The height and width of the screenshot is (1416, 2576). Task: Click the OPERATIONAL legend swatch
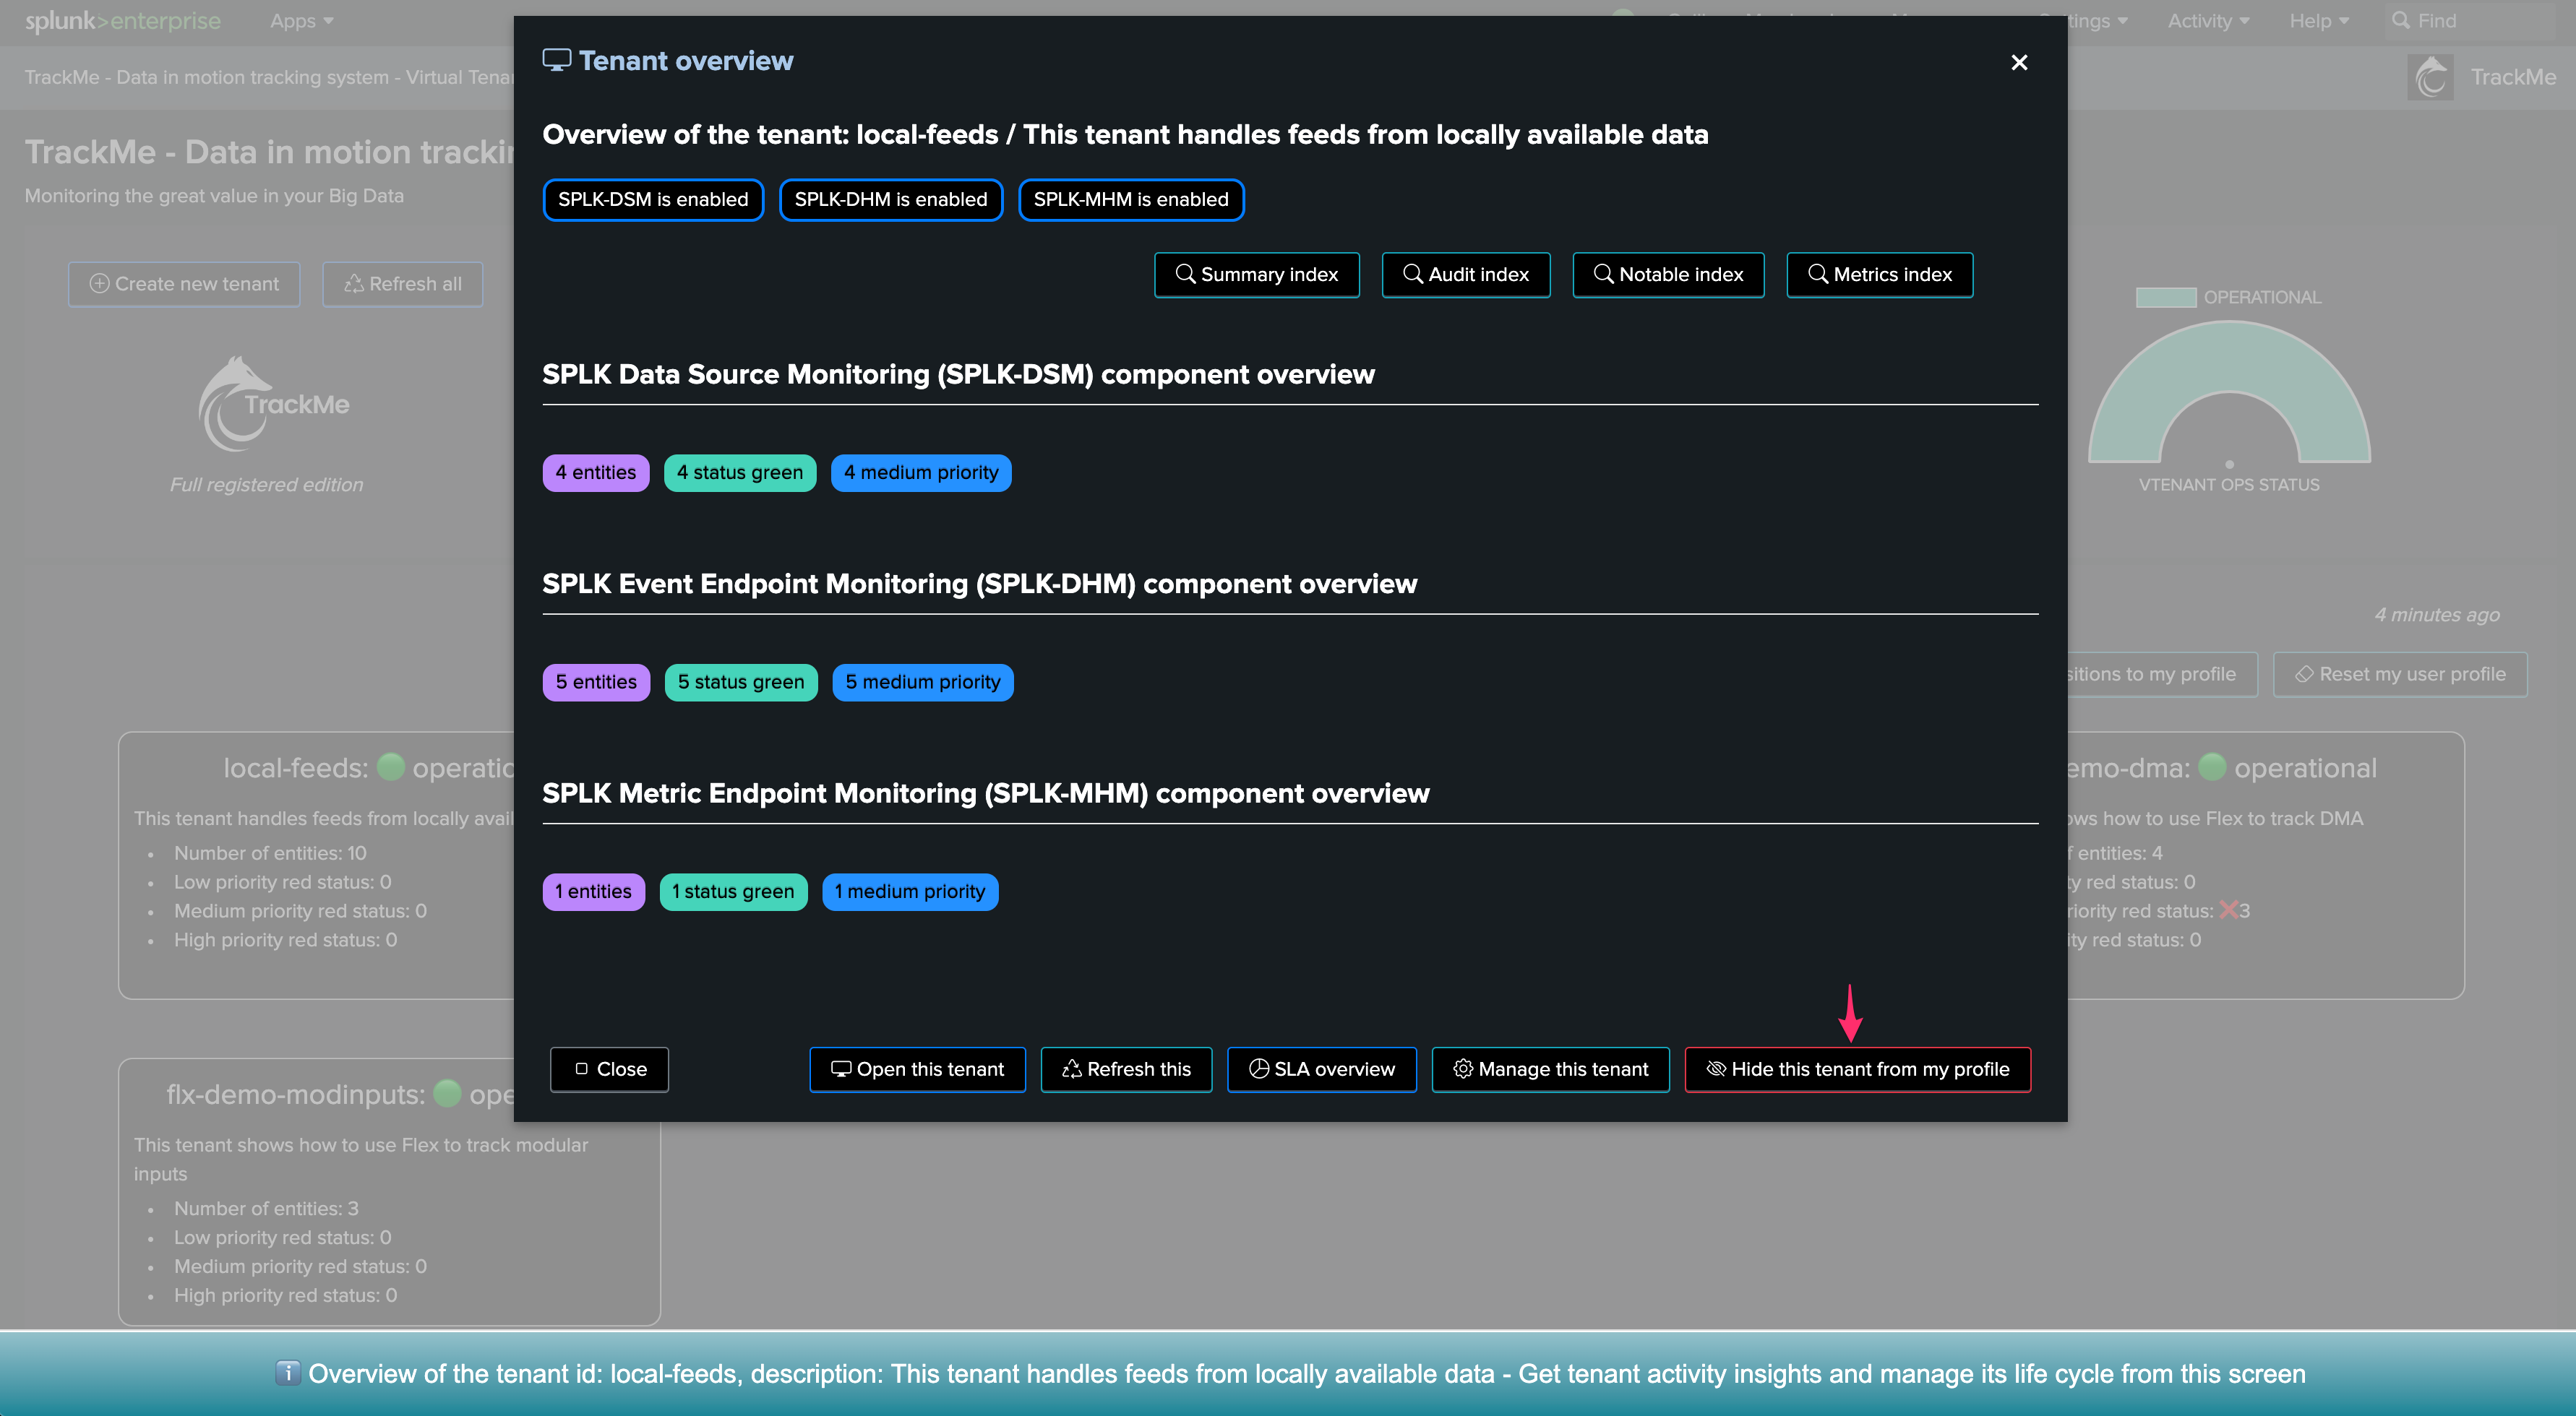tap(2166, 297)
